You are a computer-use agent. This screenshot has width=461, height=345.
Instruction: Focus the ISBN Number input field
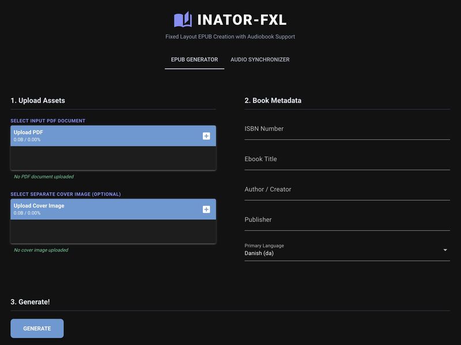pos(347,129)
